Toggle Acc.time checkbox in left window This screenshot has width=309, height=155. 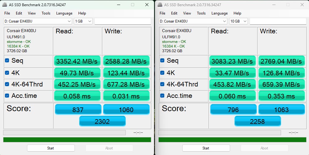(x=7, y=96)
